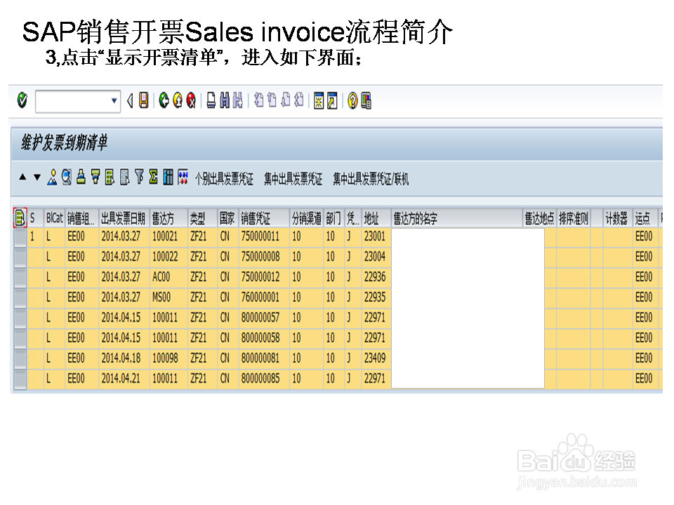The width and height of the screenshot is (674, 505).
Task: Click the yellow Exit up-arrow icon
Action: 178,101
